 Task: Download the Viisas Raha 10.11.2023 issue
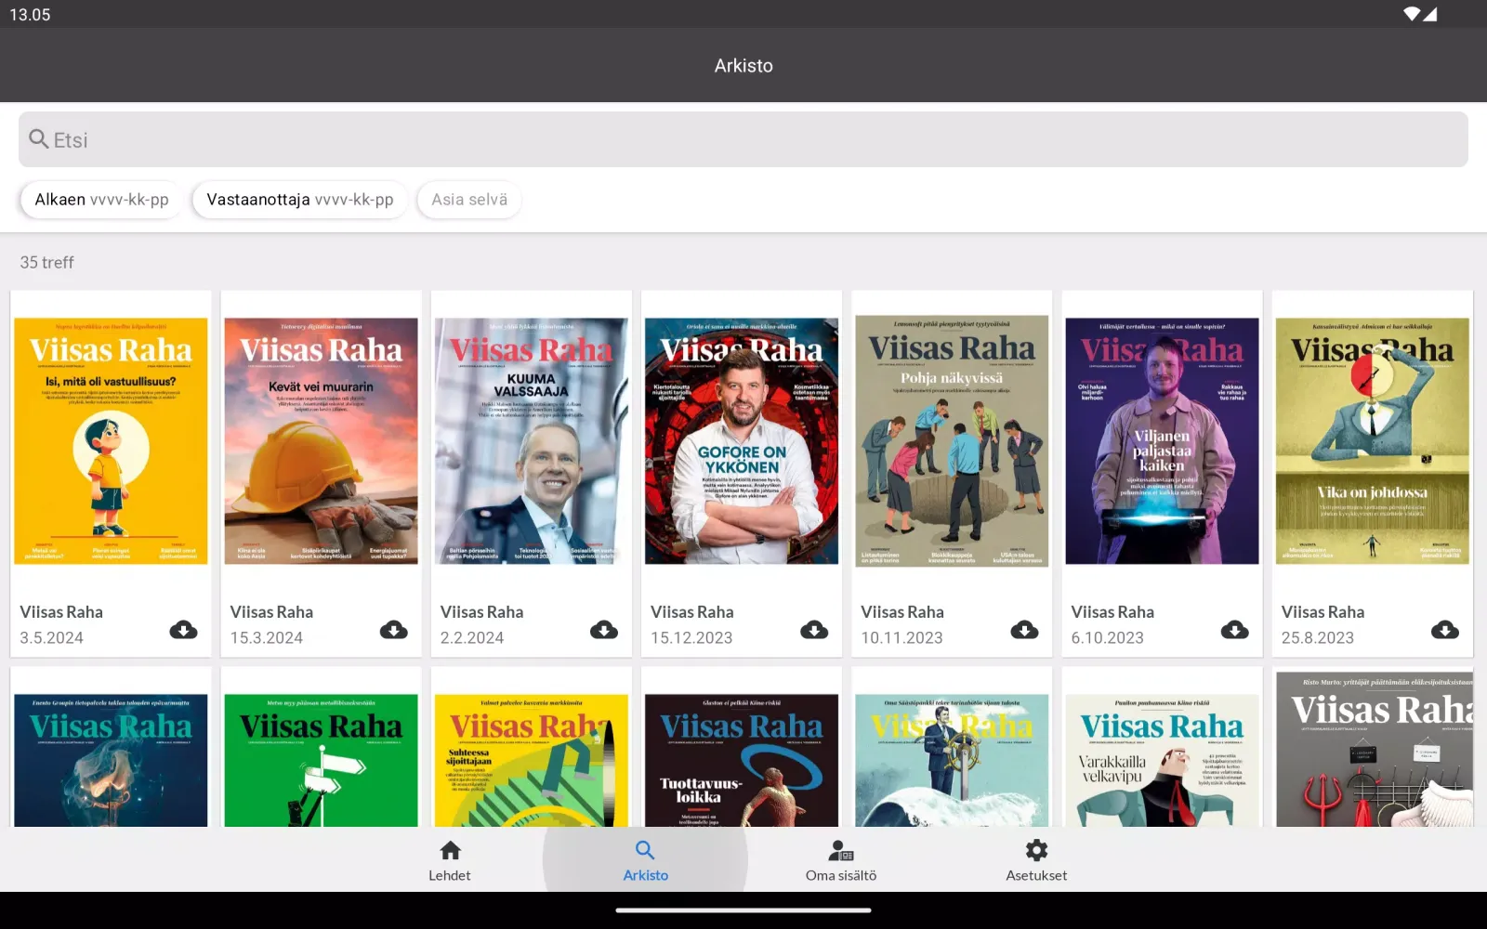click(x=1024, y=630)
